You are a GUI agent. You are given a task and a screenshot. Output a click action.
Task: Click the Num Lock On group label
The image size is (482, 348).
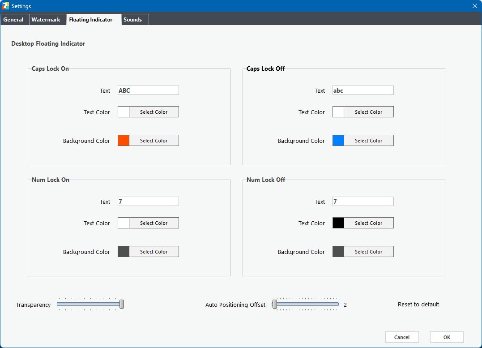(x=51, y=180)
